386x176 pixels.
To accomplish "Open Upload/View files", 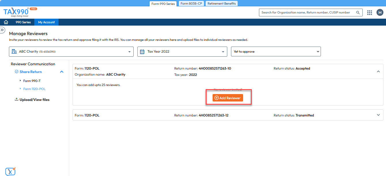I will (32, 100).
